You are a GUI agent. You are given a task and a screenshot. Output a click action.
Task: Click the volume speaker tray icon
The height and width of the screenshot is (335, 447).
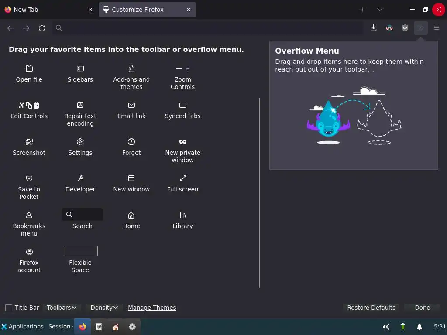click(x=386, y=326)
